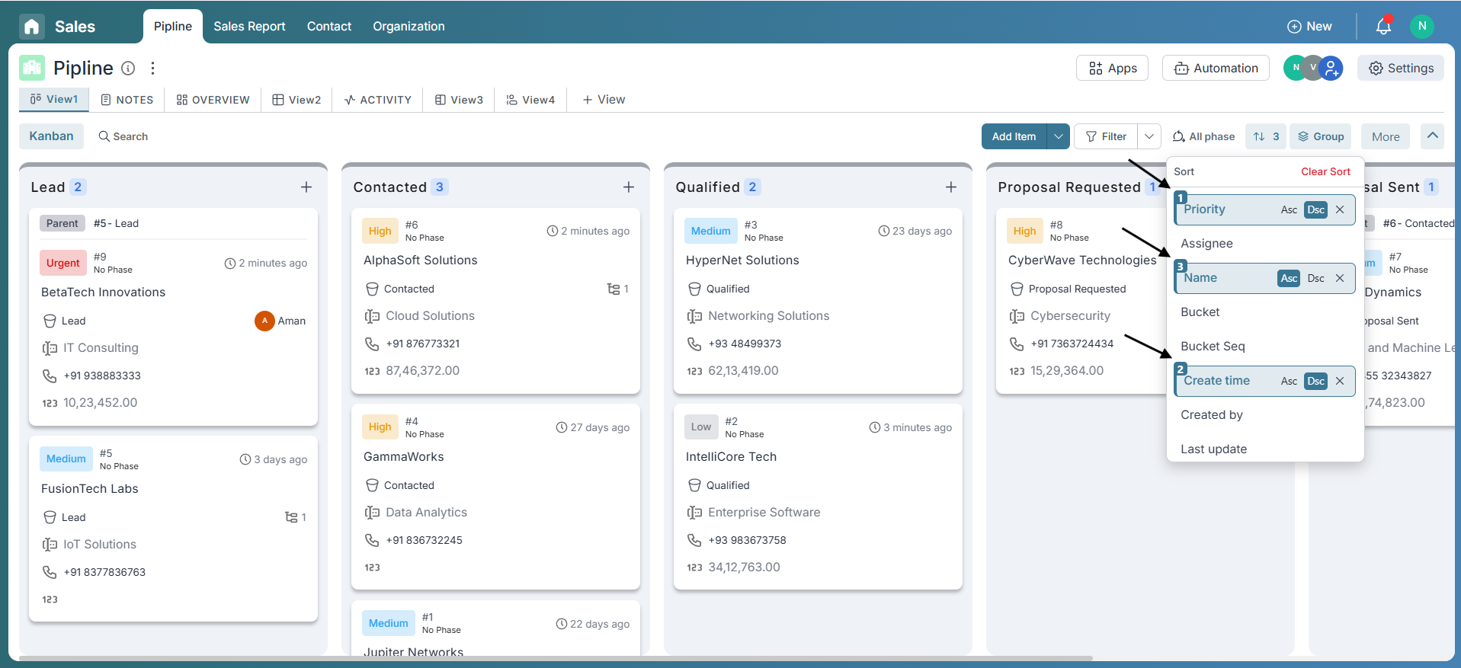Open the Group options
Screen dimensions: 1461x668
pos(1321,136)
